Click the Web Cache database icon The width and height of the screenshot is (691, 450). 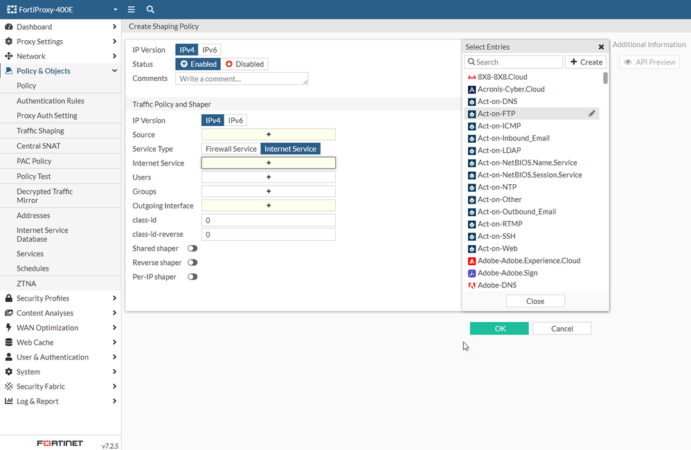coord(8,342)
